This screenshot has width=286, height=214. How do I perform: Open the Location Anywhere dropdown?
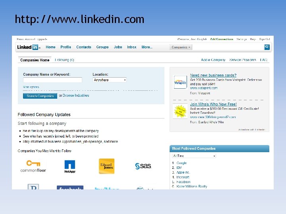tap(110, 80)
